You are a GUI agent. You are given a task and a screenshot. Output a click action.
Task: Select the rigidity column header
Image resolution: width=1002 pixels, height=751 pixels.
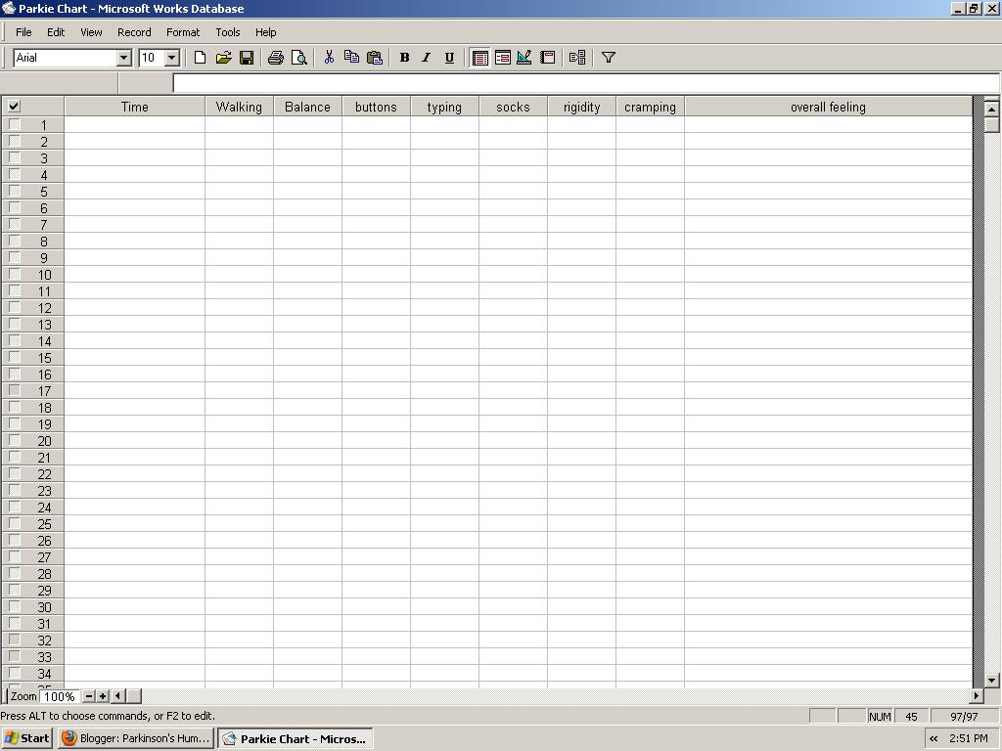pos(581,107)
